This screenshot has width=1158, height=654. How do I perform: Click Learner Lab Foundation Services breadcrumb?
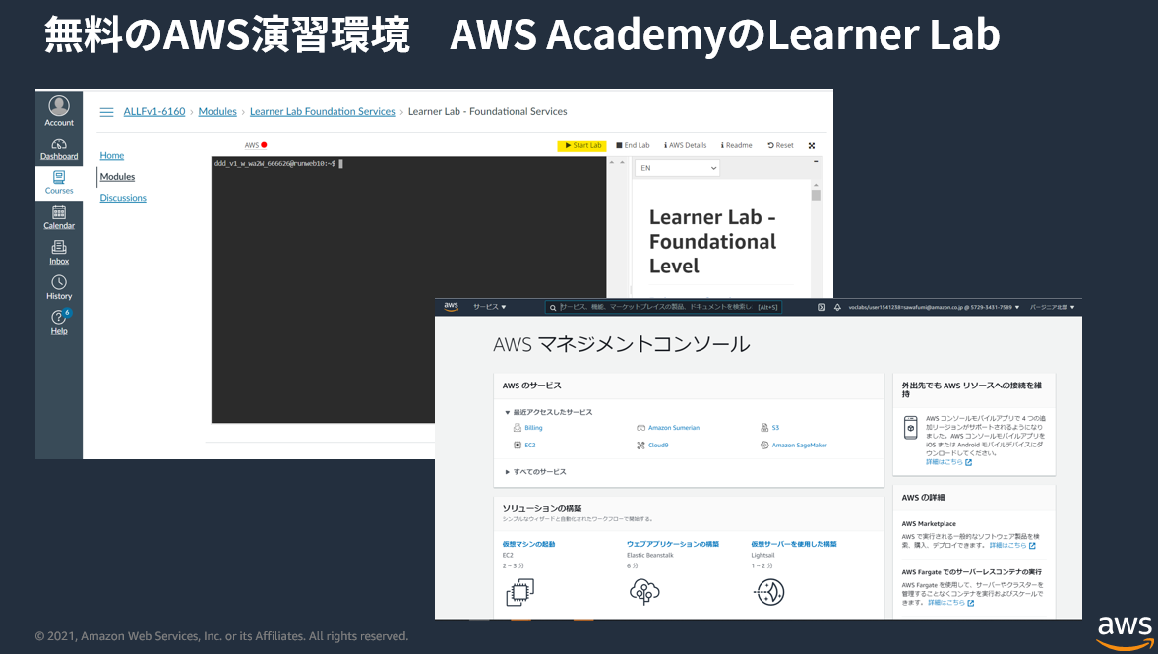coord(322,111)
